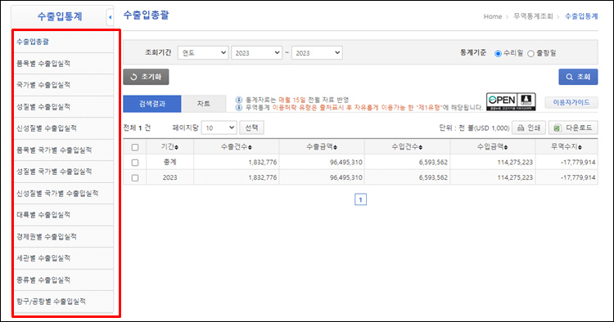Click 2023 cell in 기간 column
The width and height of the screenshot is (614, 322).
click(170, 177)
